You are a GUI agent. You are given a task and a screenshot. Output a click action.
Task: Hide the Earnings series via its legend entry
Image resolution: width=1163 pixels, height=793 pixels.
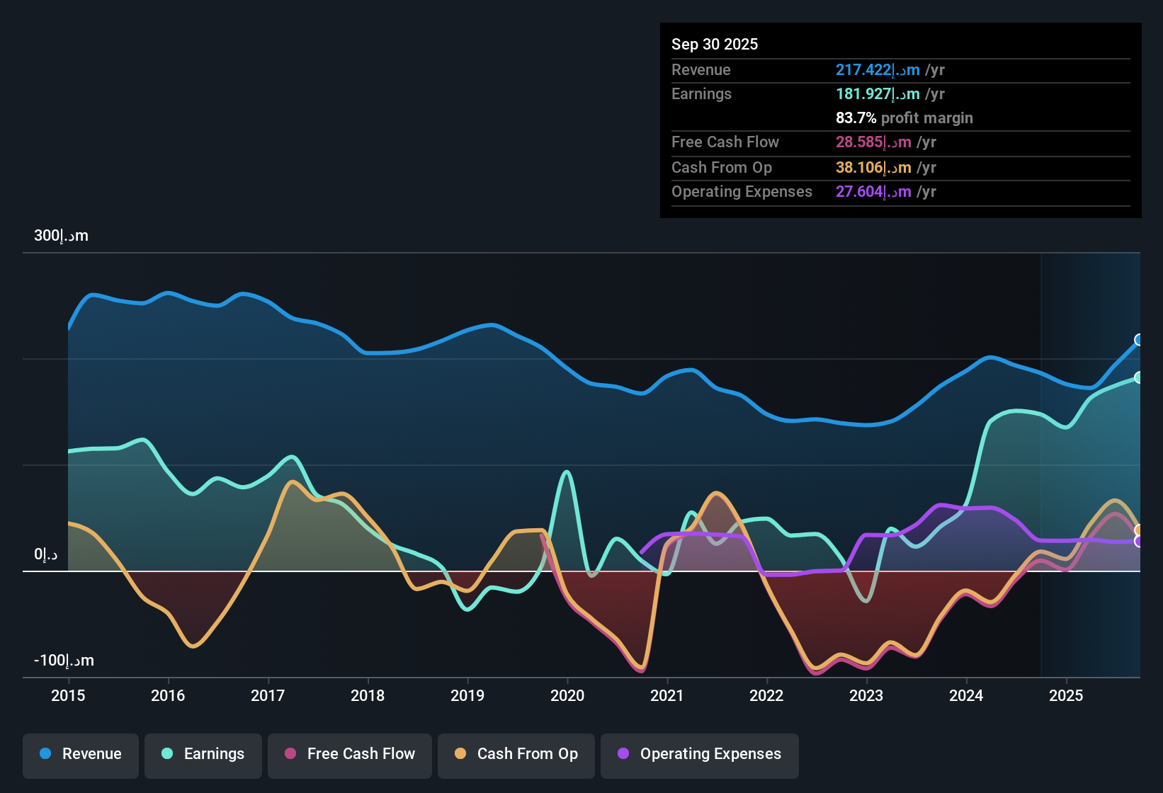pyautogui.click(x=203, y=754)
